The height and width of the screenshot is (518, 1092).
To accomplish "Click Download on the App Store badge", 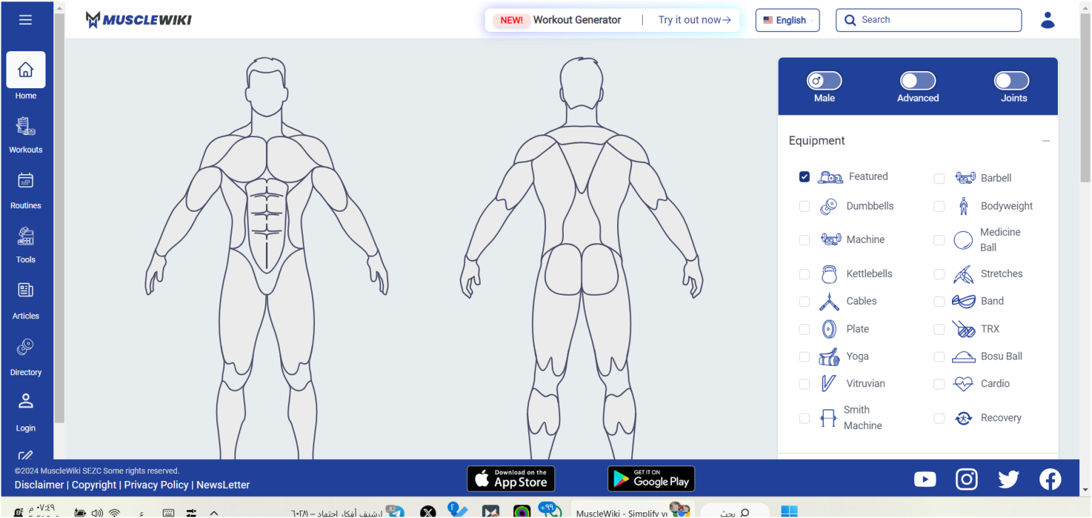I will coord(511,479).
